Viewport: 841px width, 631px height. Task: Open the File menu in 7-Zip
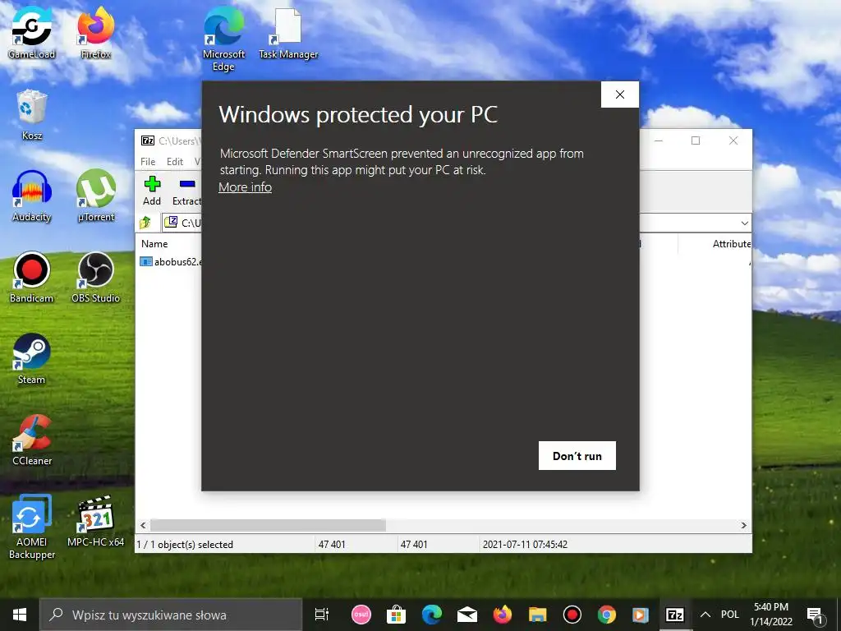148,162
